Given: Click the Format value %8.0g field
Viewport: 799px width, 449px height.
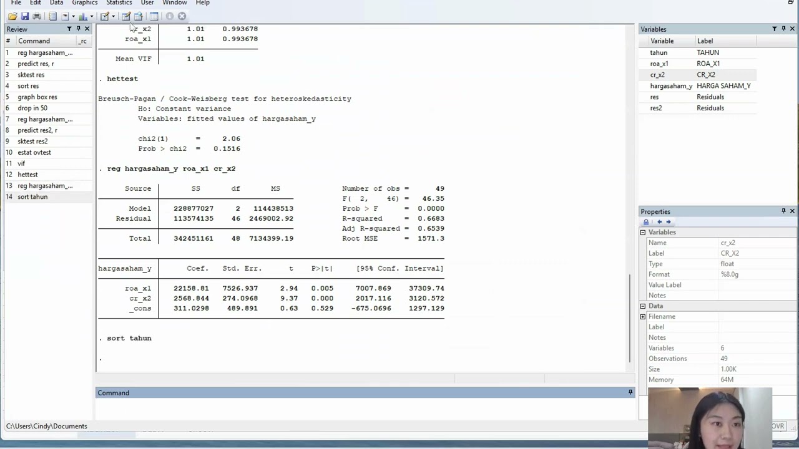Looking at the screenshot, I should [x=757, y=274].
